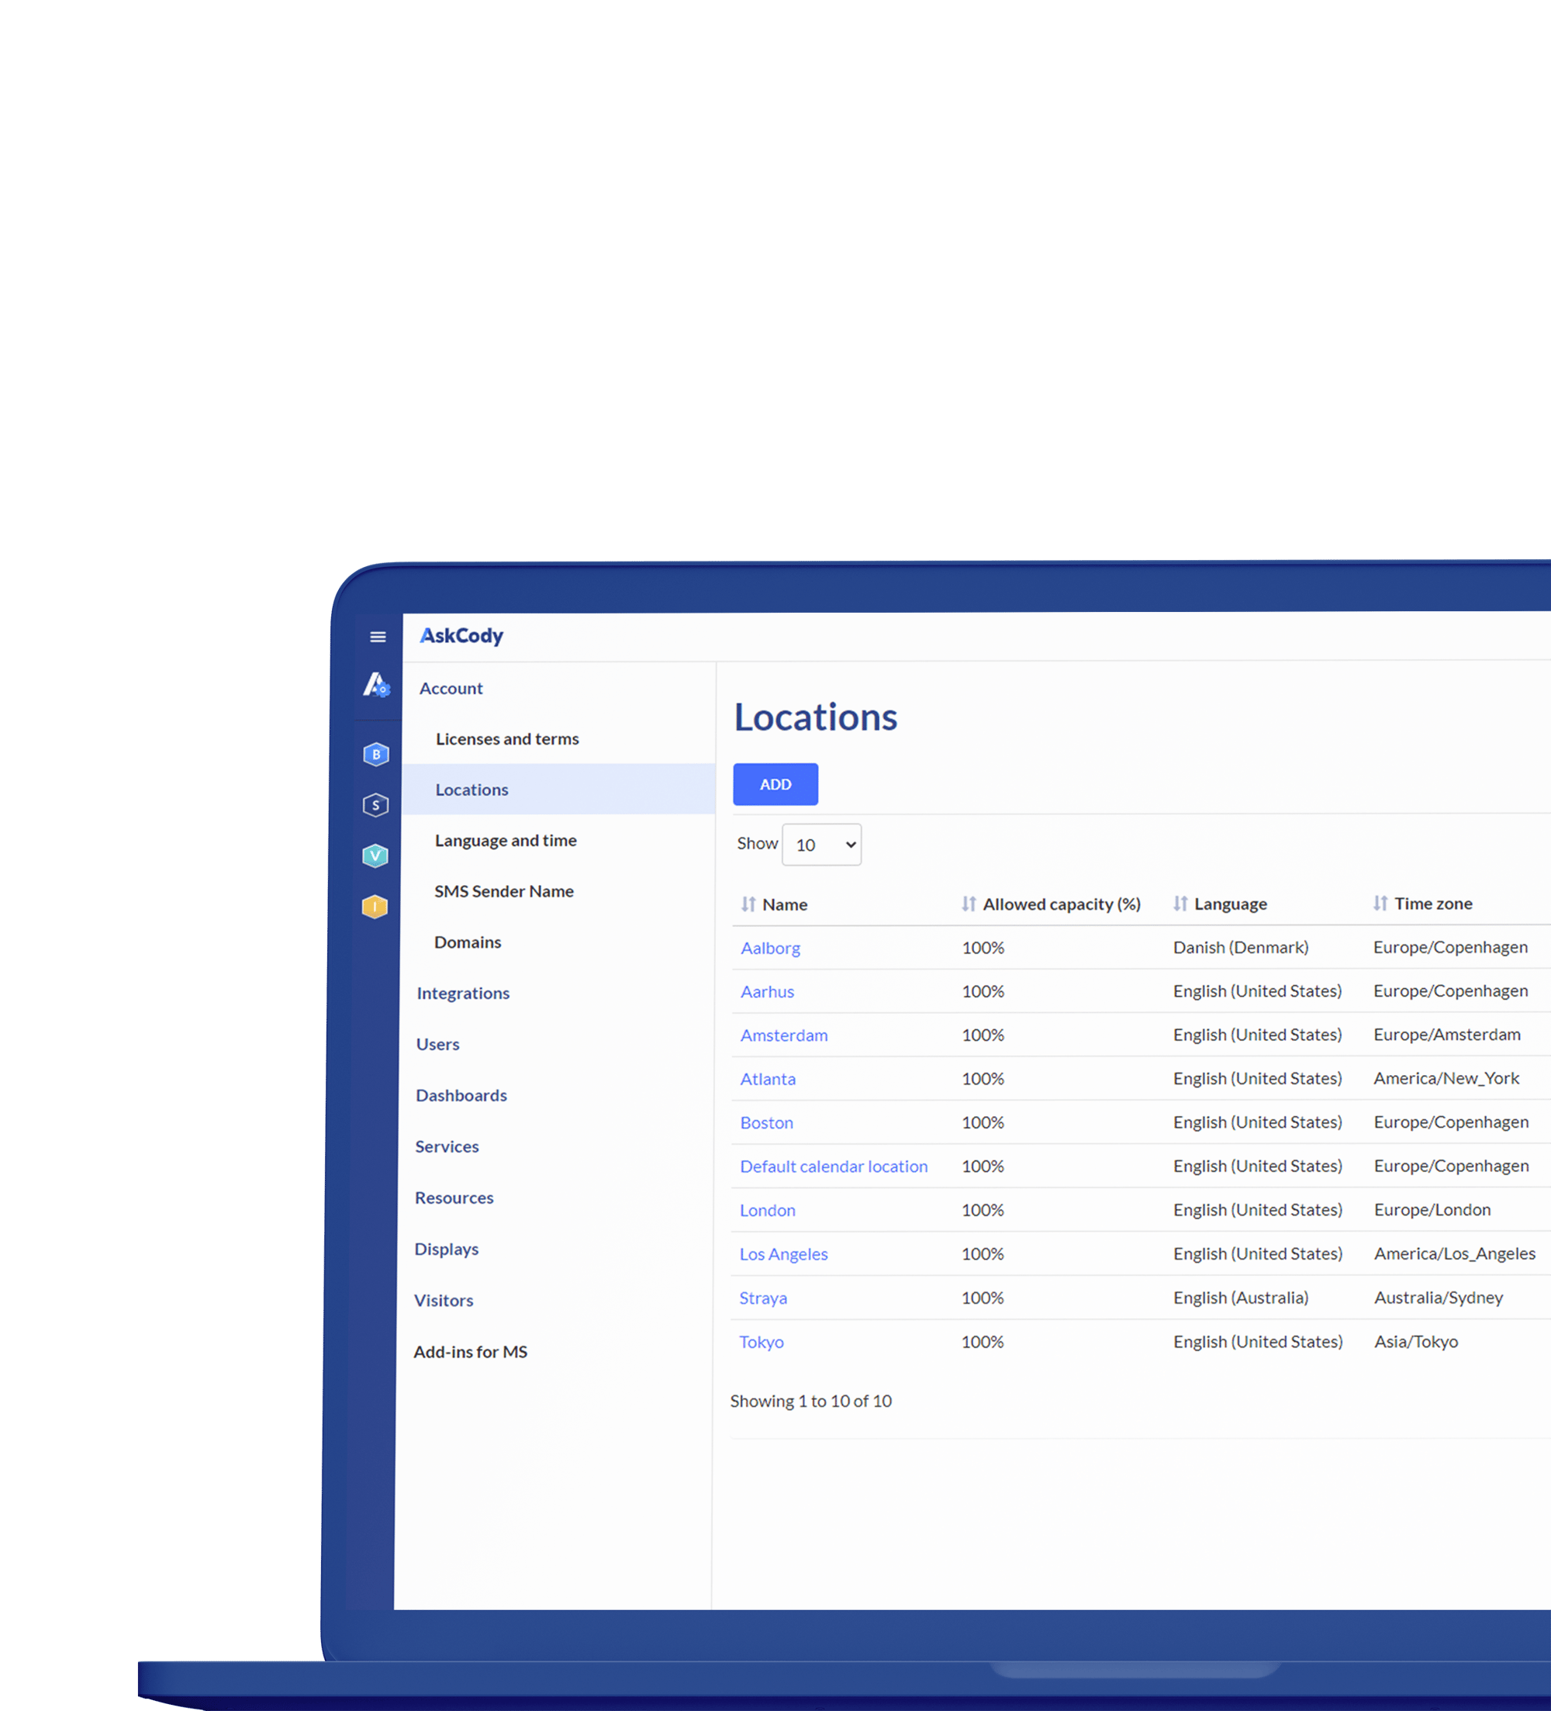The height and width of the screenshot is (1711, 1551).
Task: Open the Show 10 entries dropdown
Action: tap(821, 845)
